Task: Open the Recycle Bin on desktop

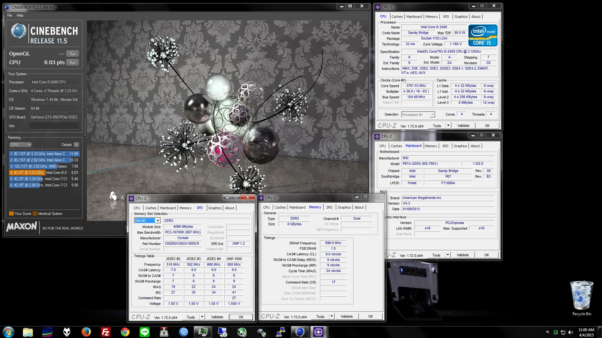Action: [x=582, y=298]
